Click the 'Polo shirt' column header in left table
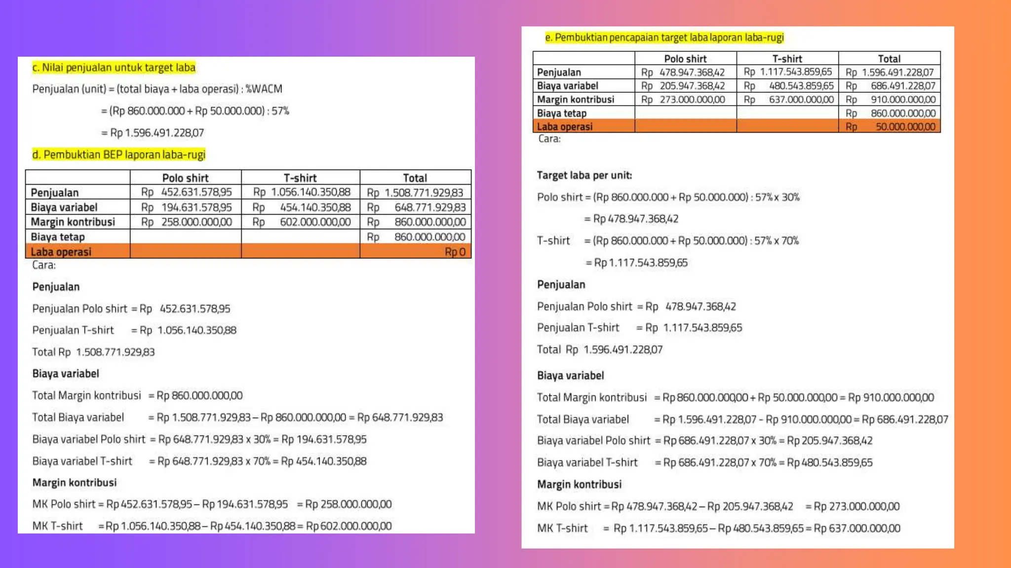The image size is (1011, 568). pos(185,178)
